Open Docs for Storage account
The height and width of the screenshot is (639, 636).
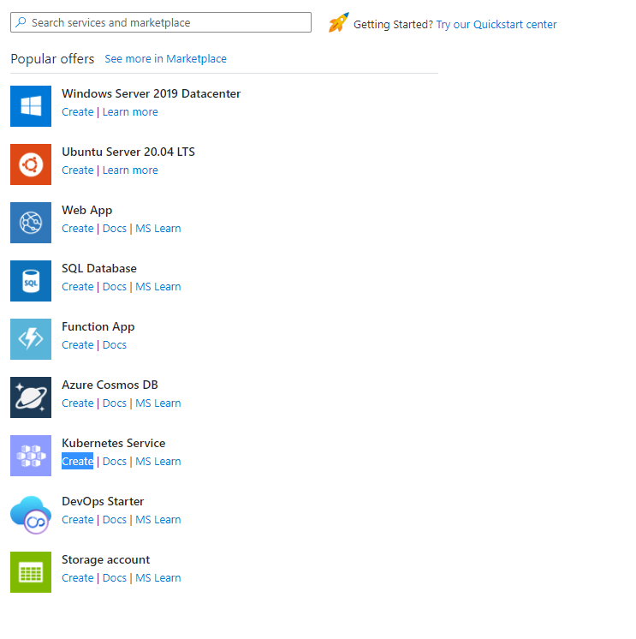pyautogui.click(x=115, y=578)
